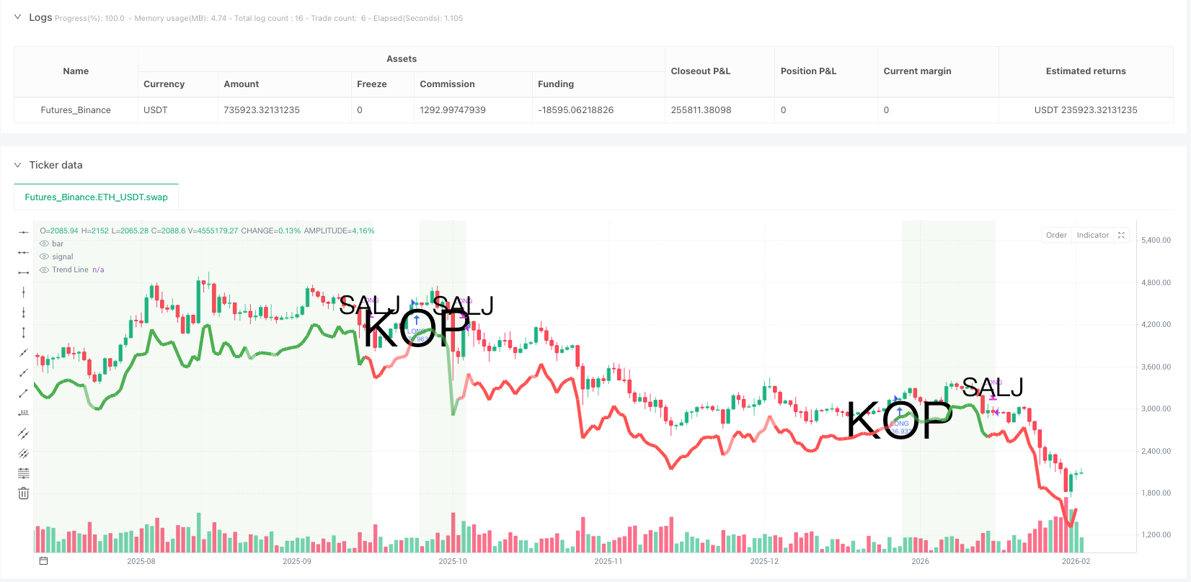The height and width of the screenshot is (582, 1191).
Task: Select the Futures_Binance.ETH_USDT.swap tab
Action: (96, 197)
